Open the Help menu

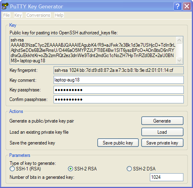pyautogui.click(x=59, y=15)
